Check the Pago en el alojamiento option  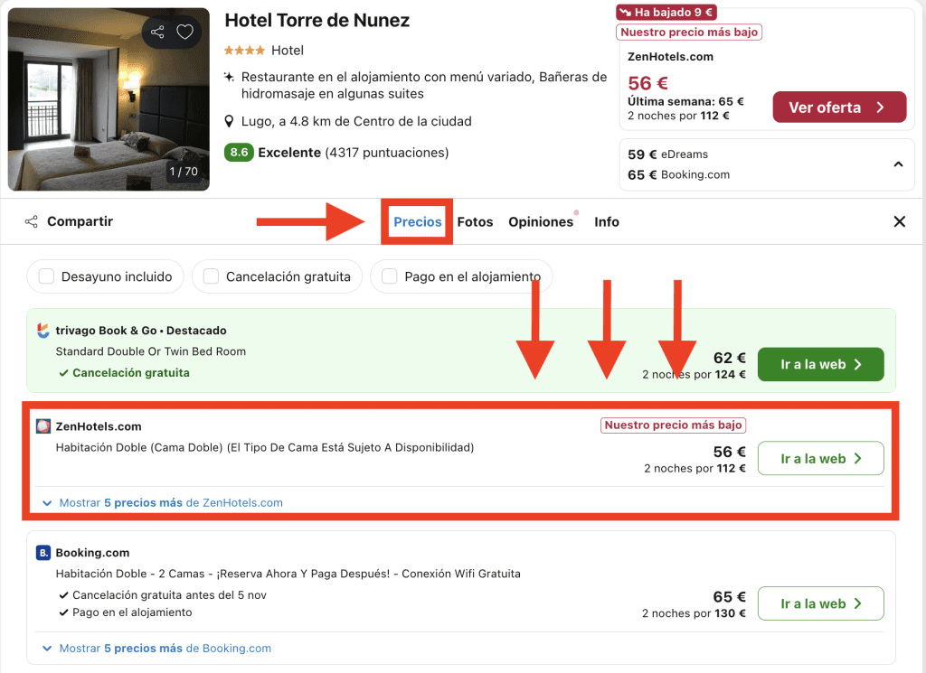[390, 277]
